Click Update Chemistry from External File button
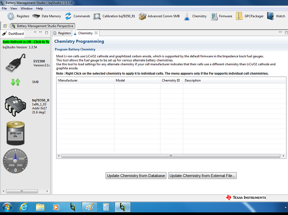 pyautogui.click(x=202, y=176)
